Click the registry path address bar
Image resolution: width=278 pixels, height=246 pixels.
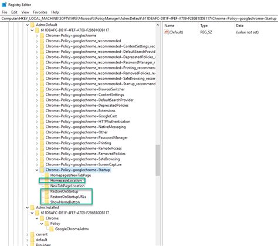(x=139, y=19)
